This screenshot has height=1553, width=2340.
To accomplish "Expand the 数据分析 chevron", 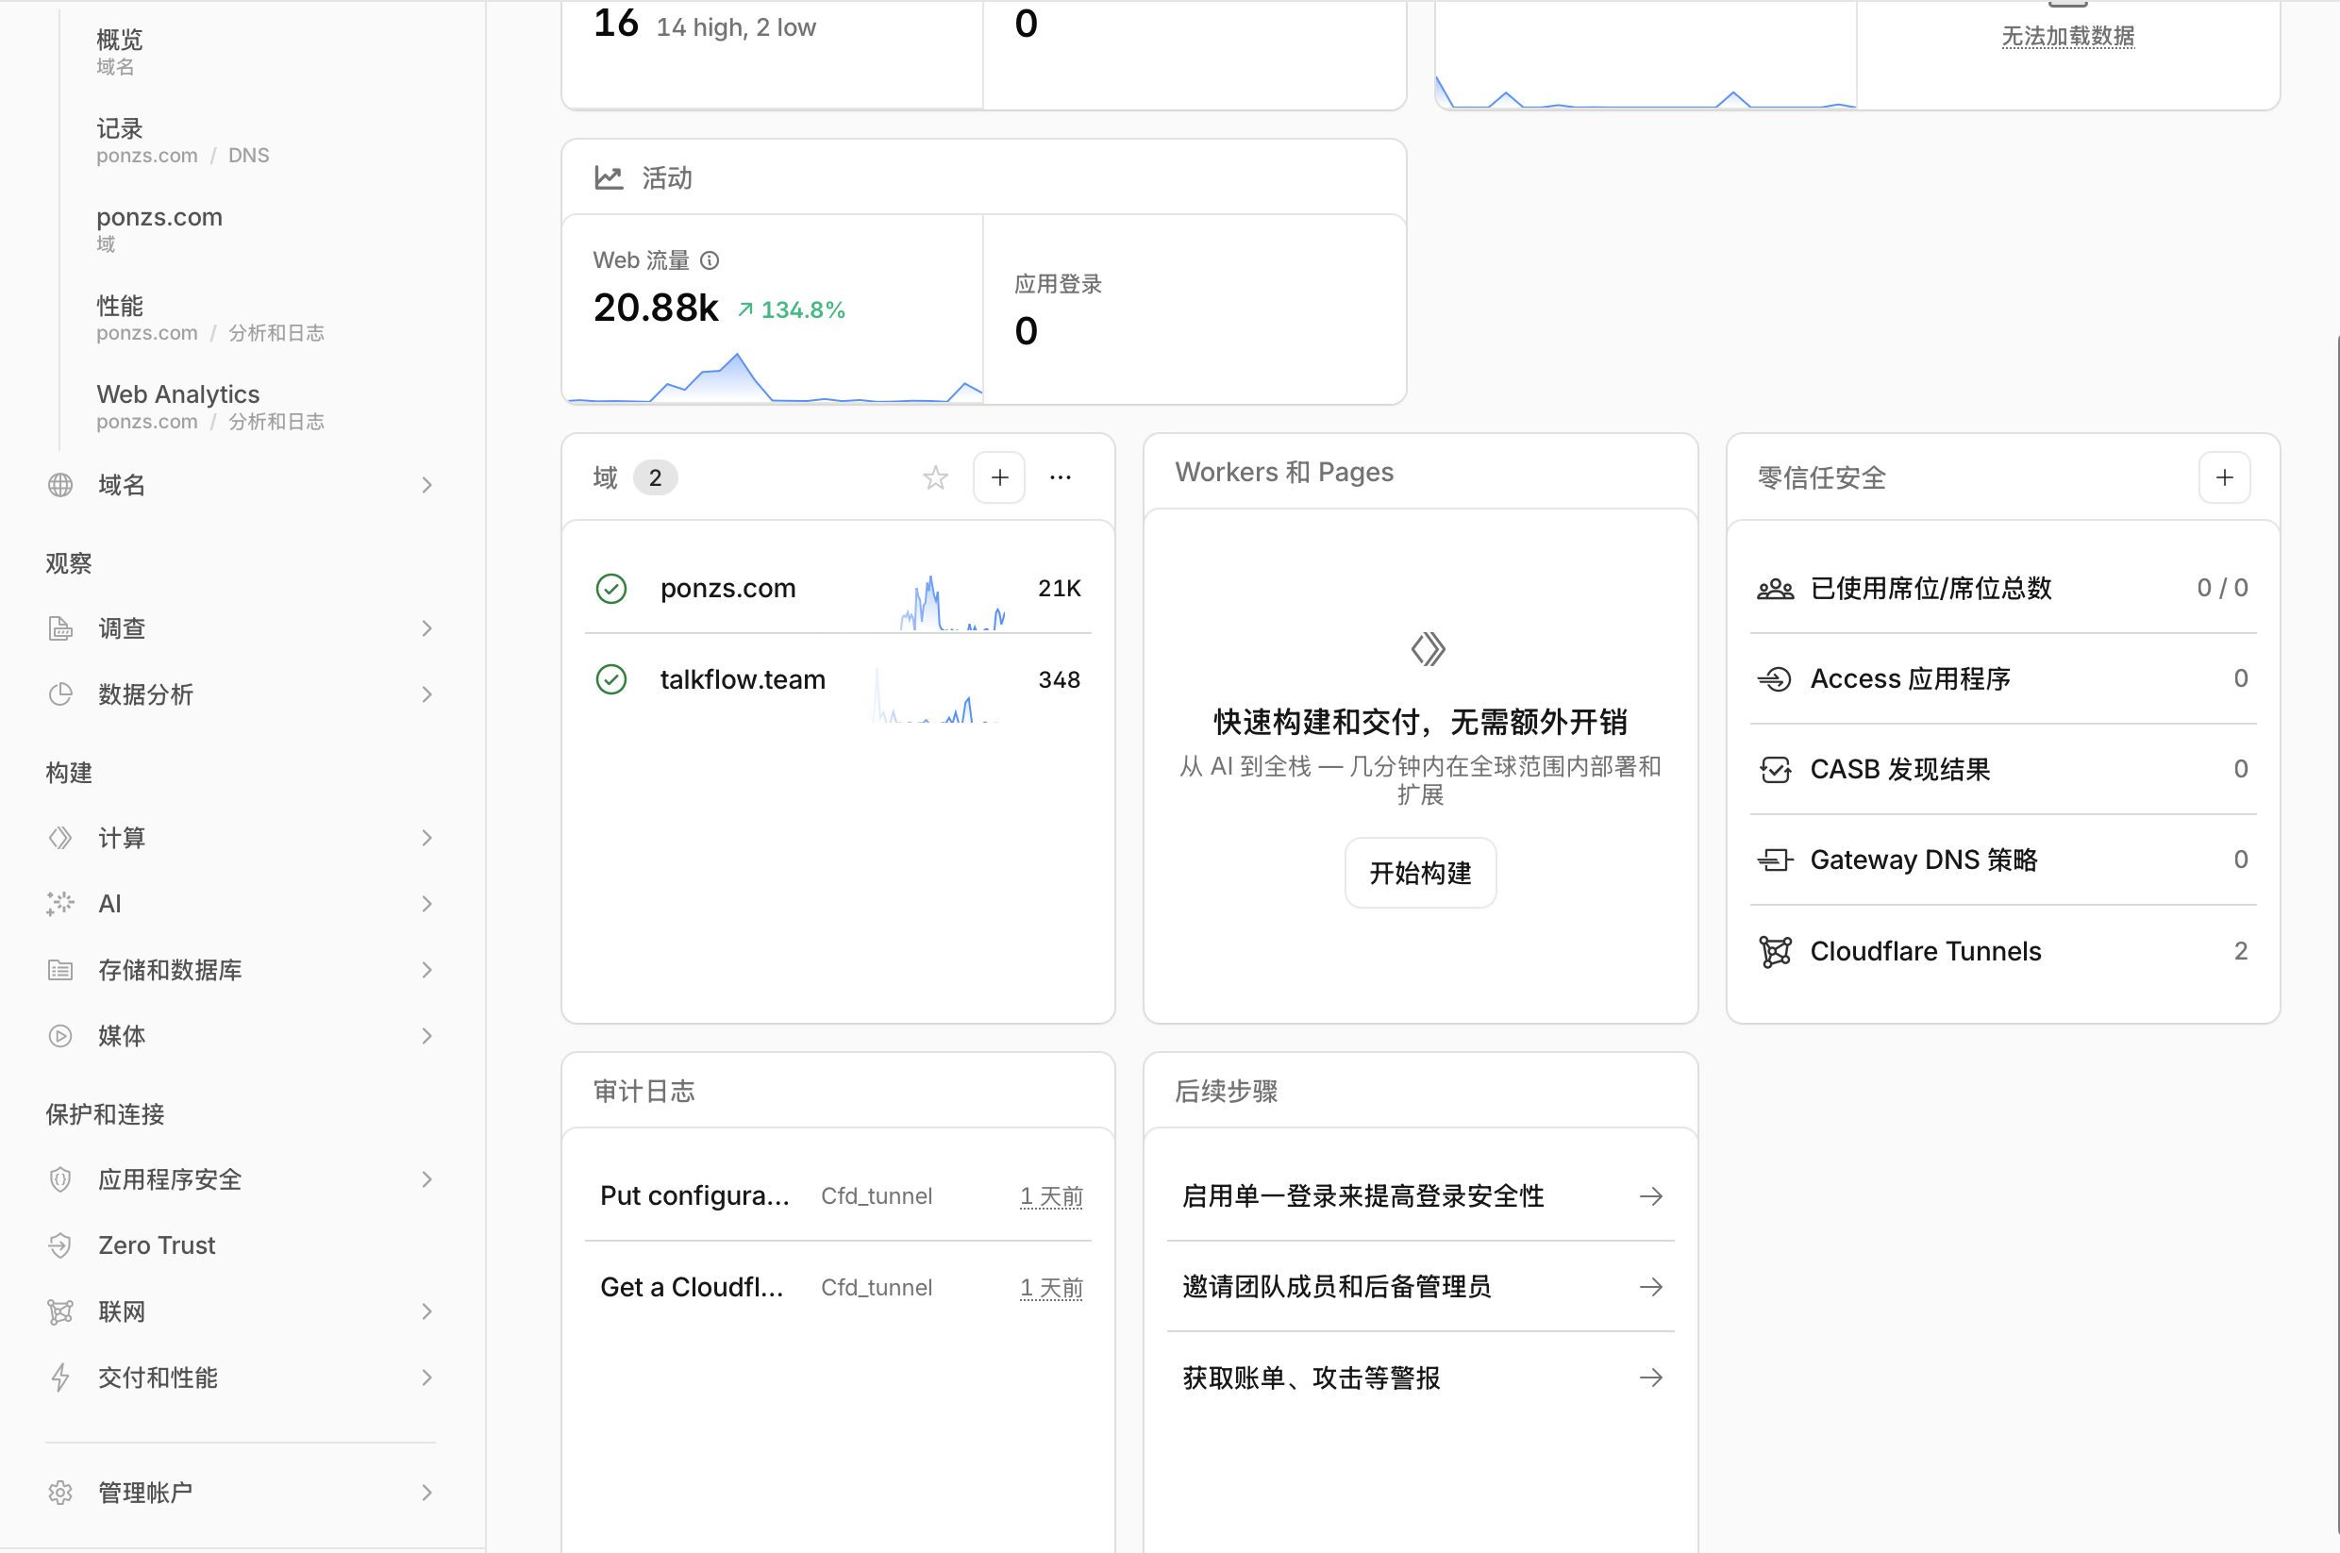I will (426, 693).
